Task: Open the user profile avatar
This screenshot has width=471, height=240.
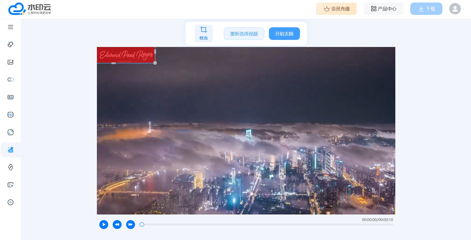Action: (455, 9)
